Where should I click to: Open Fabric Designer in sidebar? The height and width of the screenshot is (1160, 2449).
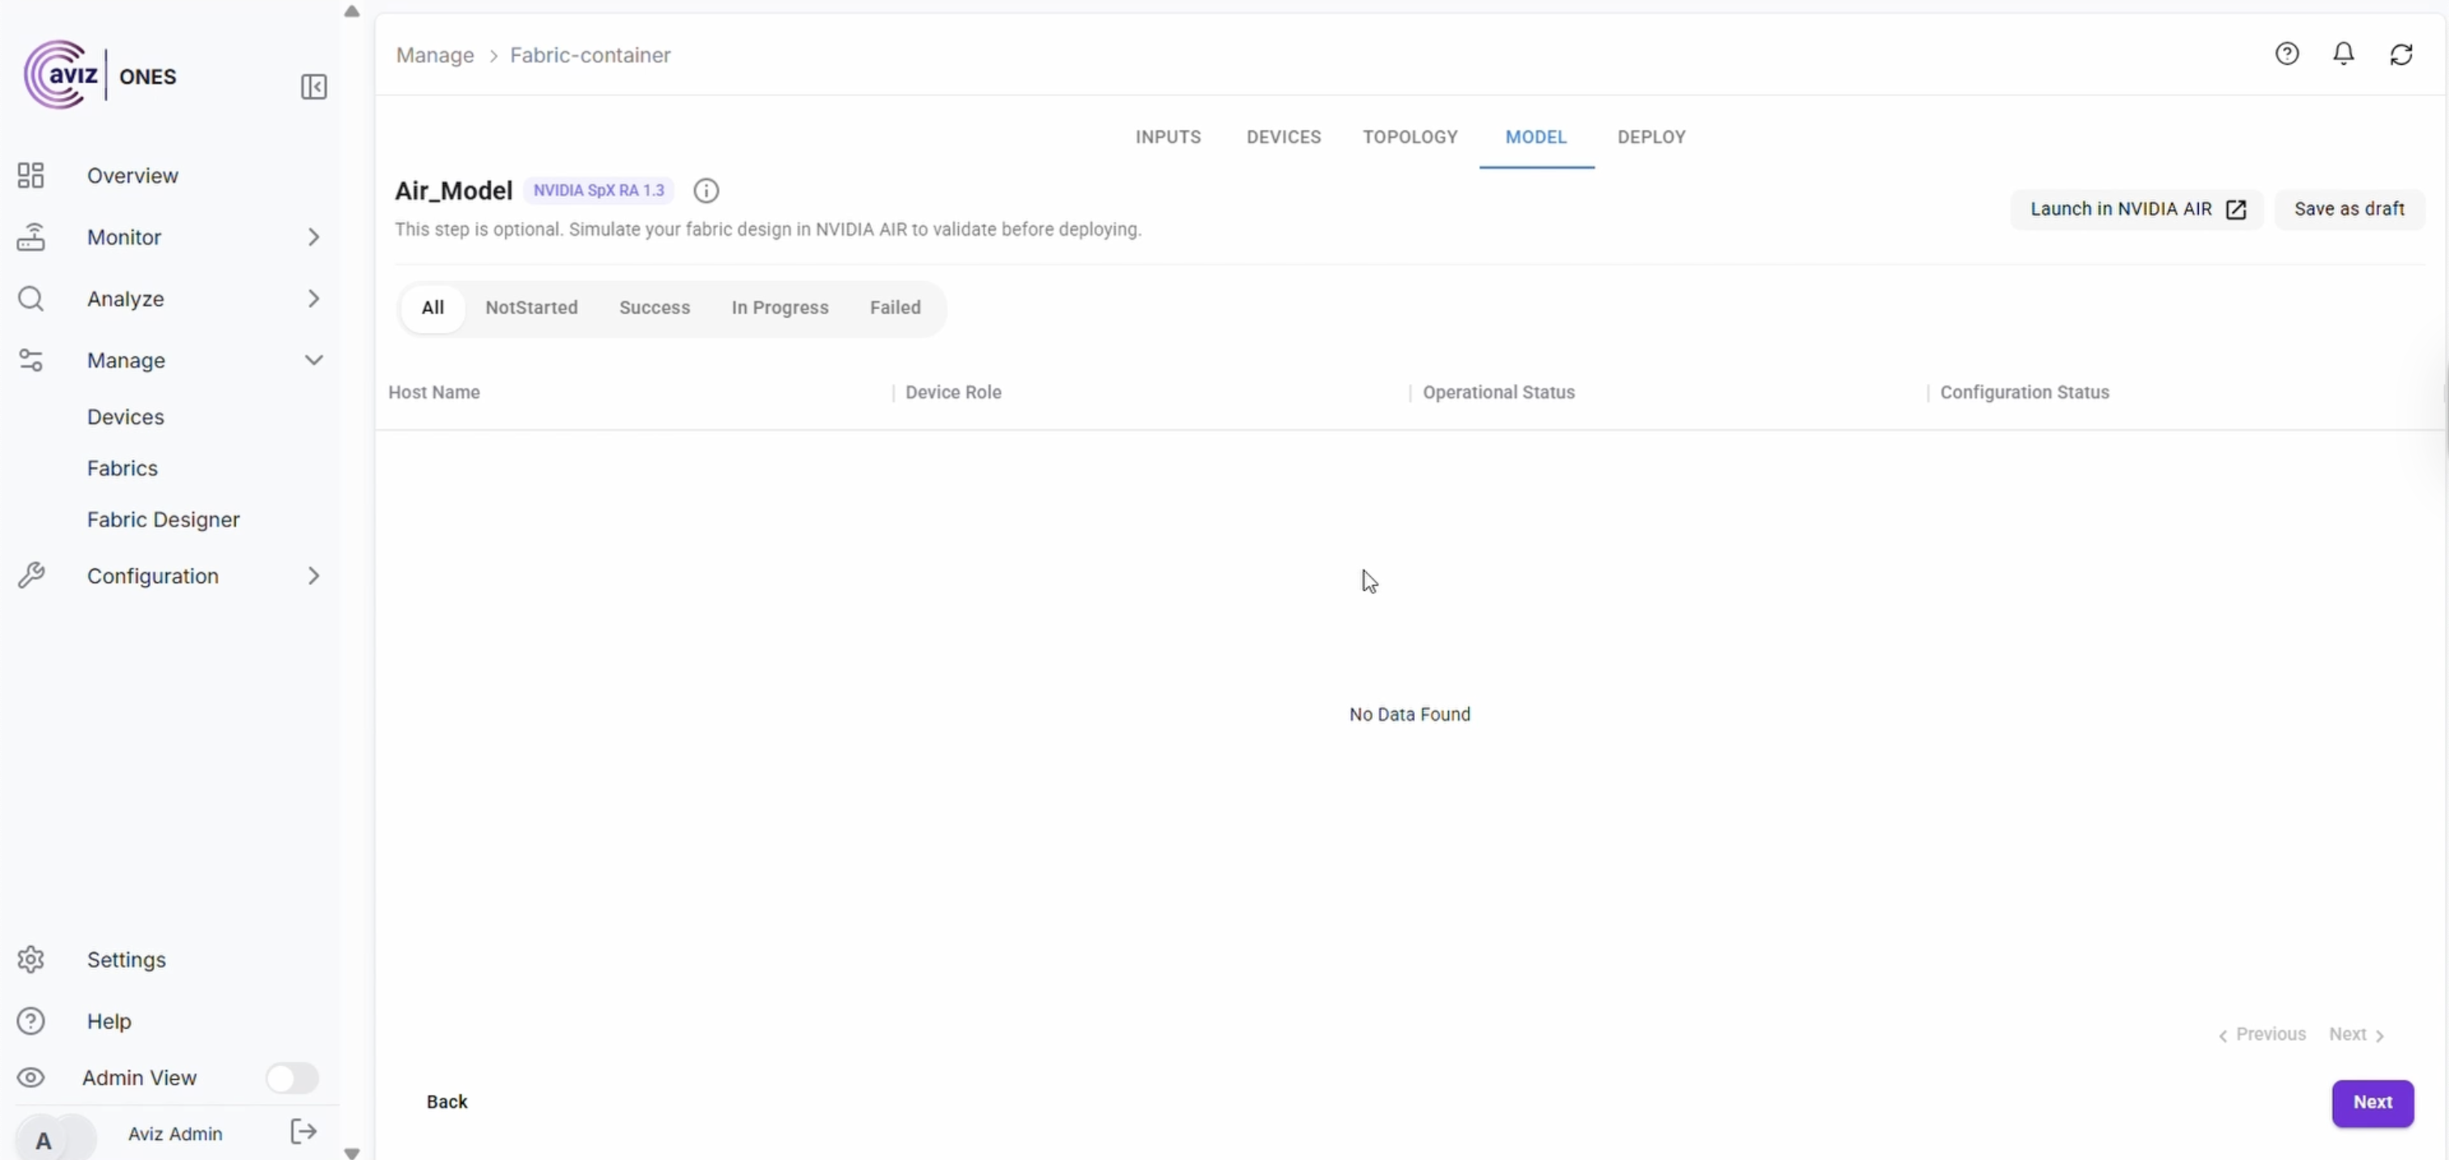point(164,519)
